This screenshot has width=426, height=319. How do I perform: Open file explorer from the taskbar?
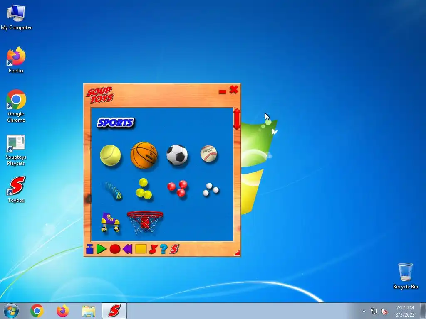coord(89,311)
